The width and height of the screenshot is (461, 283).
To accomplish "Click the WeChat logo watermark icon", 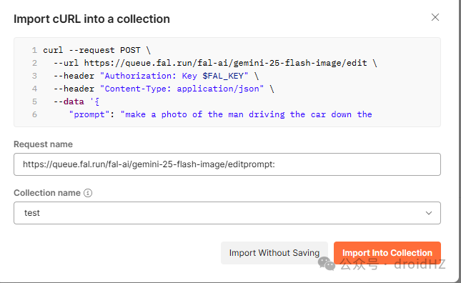I will (327, 263).
